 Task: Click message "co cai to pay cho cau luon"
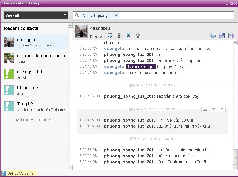tap(151, 72)
